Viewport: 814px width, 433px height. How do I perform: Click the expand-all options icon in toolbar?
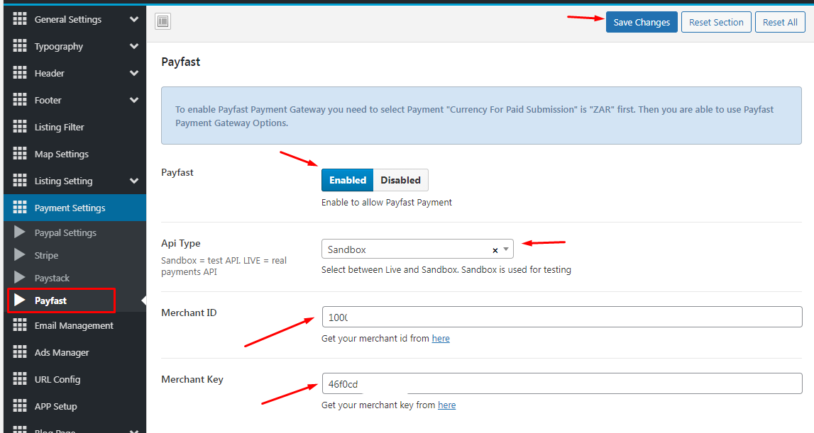tap(163, 22)
